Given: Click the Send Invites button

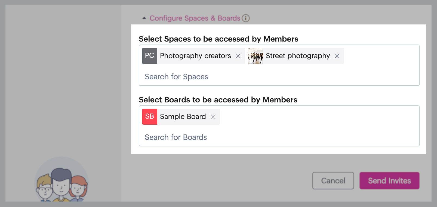Looking at the screenshot, I should [x=389, y=181].
